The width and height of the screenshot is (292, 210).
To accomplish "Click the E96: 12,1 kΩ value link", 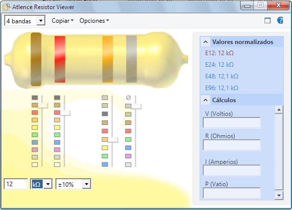I will 221,88.
